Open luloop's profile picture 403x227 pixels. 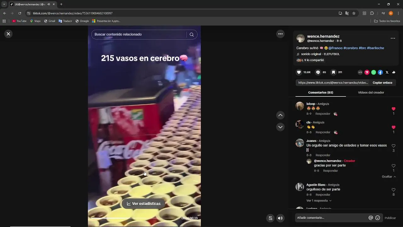pyautogui.click(x=300, y=106)
